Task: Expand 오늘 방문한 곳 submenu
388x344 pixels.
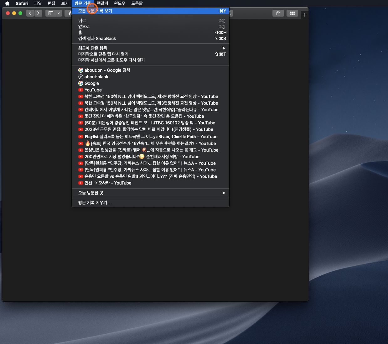Action: point(151,193)
